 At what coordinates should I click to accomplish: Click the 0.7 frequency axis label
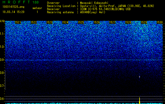click(x=2, y=86)
